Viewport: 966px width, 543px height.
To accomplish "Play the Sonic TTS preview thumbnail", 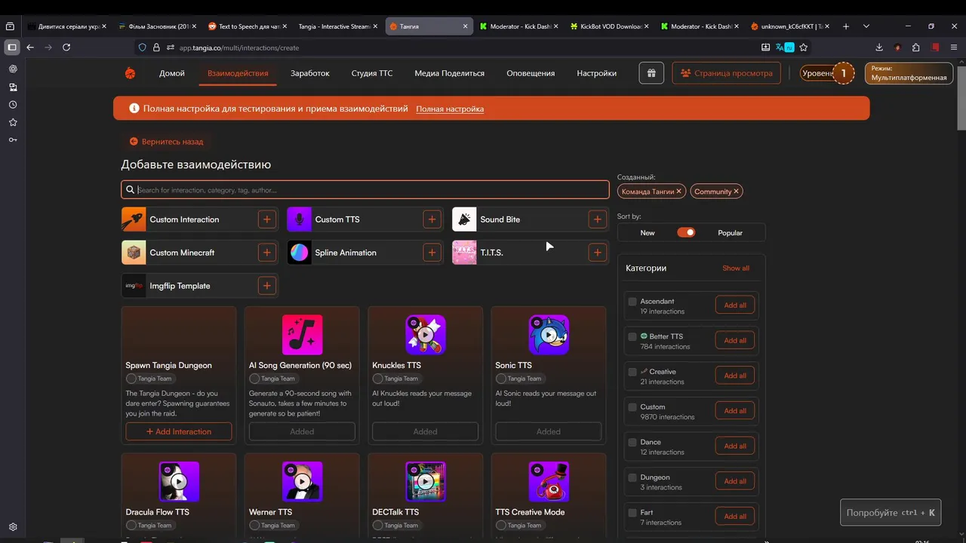I will (549, 335).
